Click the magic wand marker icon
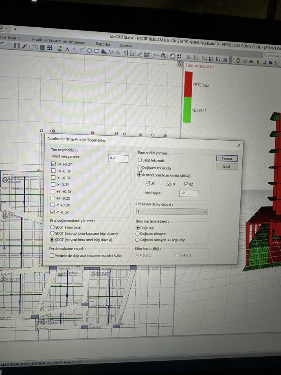The width and height of the screenshot is (281, 375). [24, 46]
